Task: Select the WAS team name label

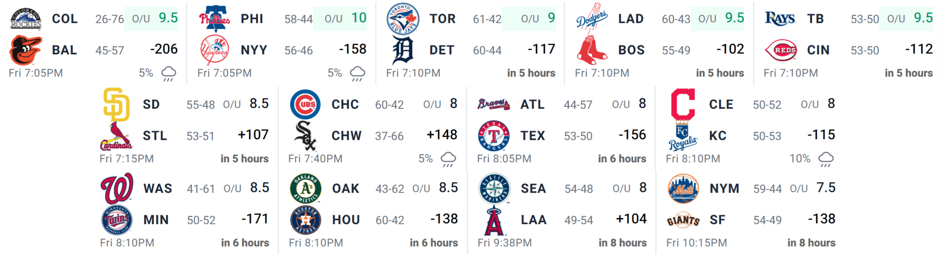Action: point(158,188)
